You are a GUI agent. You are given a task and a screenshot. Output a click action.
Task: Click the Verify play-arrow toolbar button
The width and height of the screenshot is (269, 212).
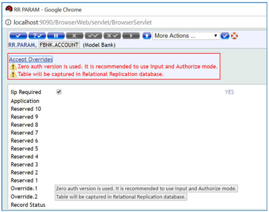[x=131, y=36]
